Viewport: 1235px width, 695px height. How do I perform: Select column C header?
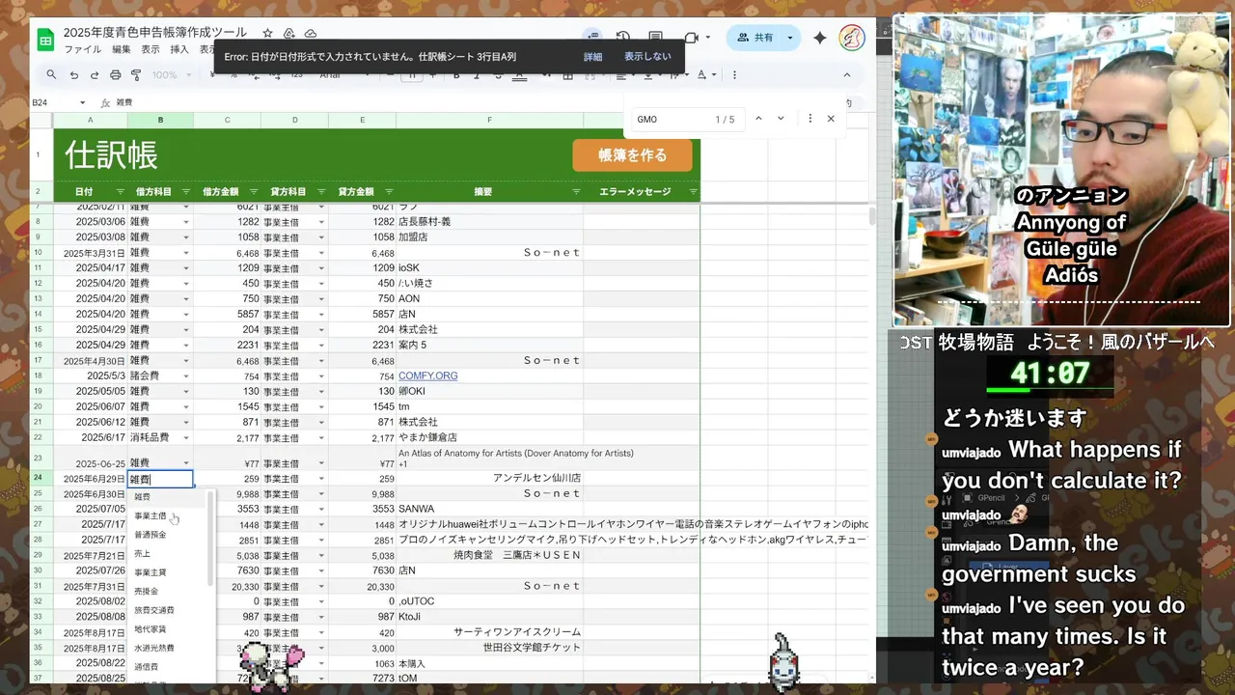point(228,120)
